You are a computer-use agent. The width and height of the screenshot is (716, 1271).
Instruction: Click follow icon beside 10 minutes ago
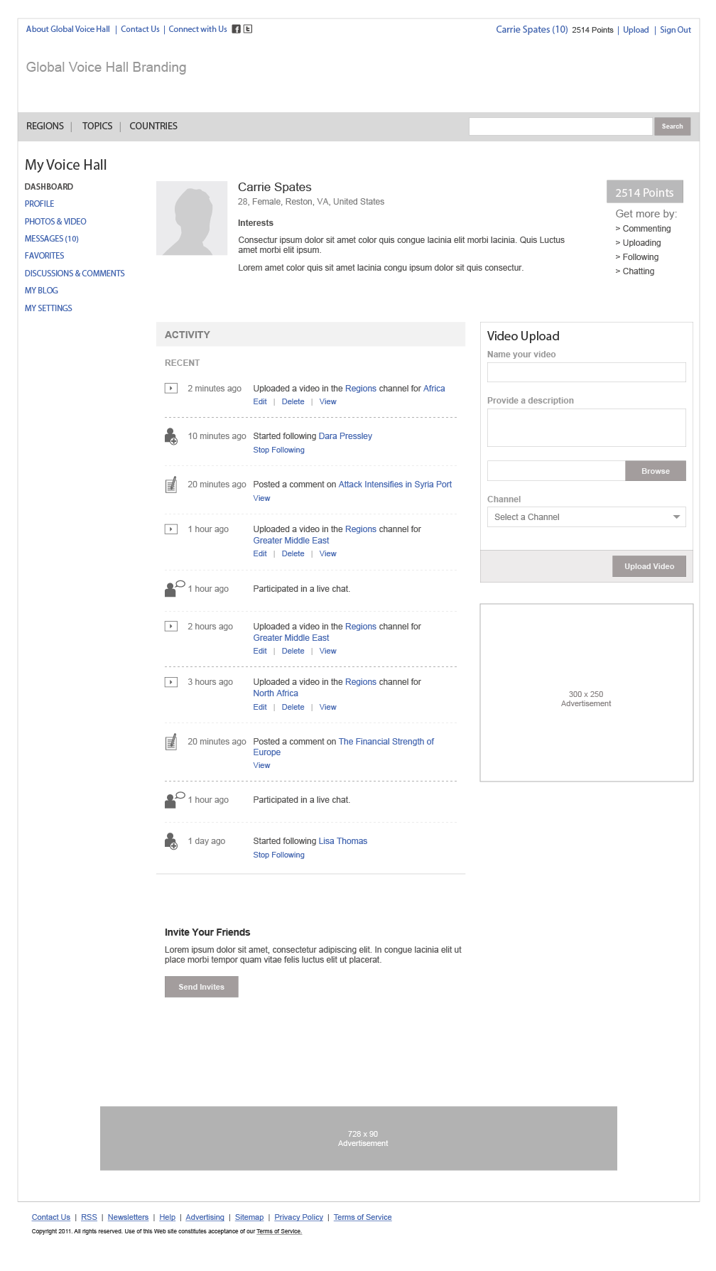pos(171,436)
